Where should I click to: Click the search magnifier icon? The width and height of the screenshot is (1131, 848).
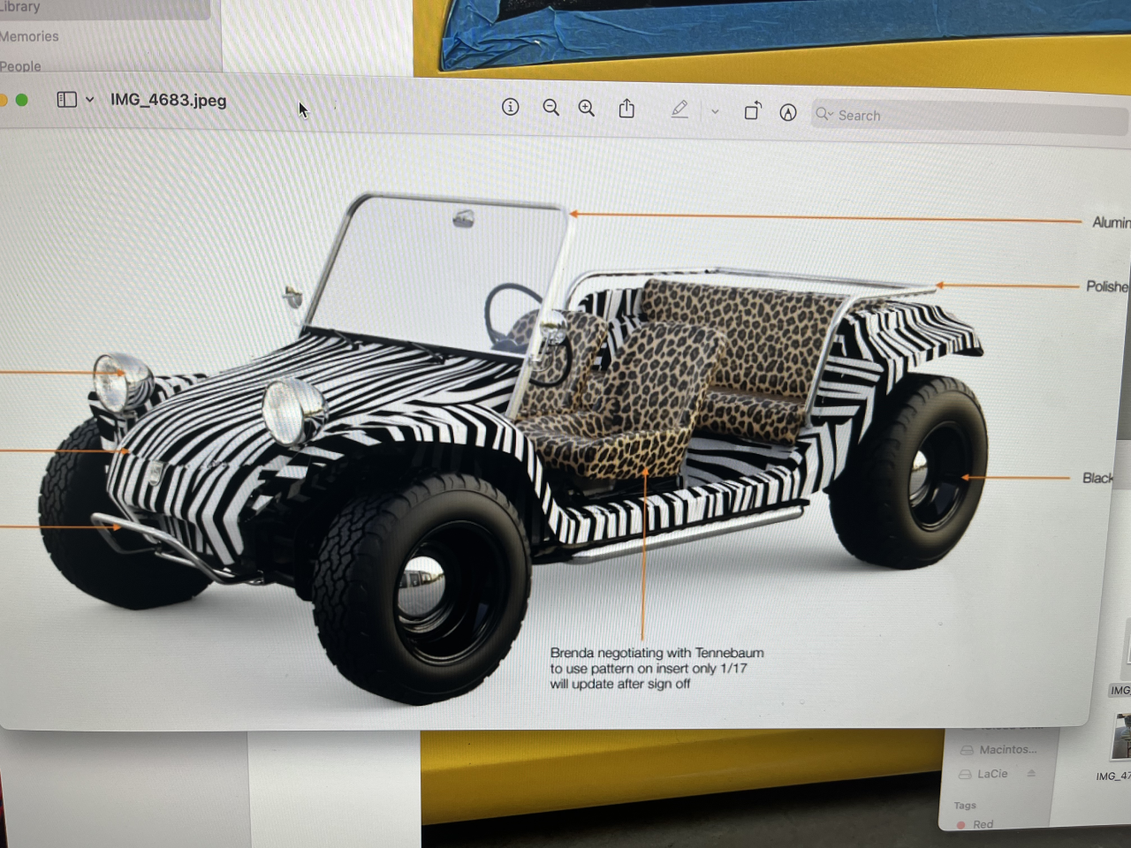824,114
